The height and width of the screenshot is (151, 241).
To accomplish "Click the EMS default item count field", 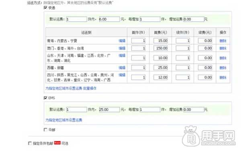I will tap(77, 110).
